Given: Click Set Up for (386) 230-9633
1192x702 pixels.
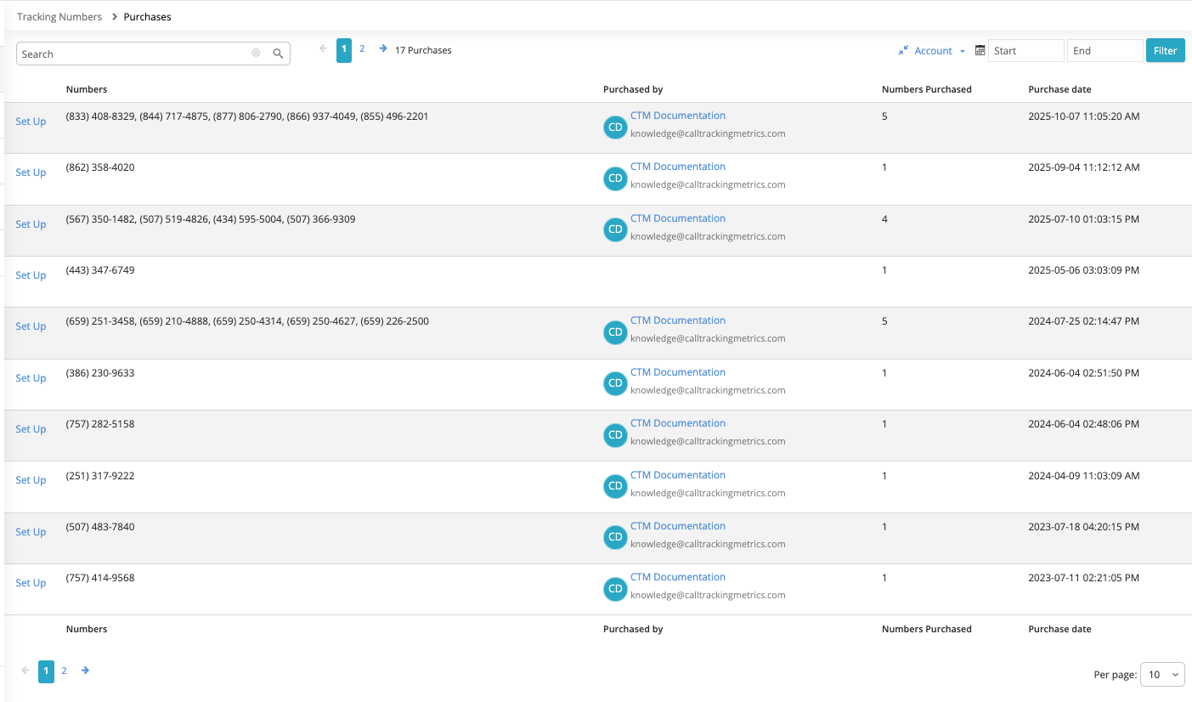Looking at the screenshot, I should tap(31, 378).
